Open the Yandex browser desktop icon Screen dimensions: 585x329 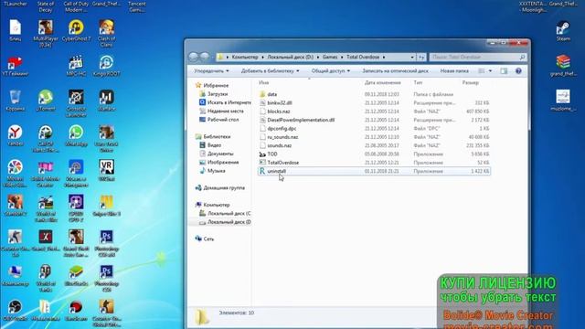click(x=16, y=135)
